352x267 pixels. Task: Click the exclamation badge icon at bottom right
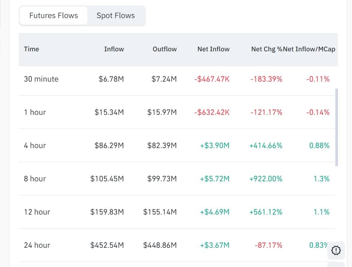336,250
